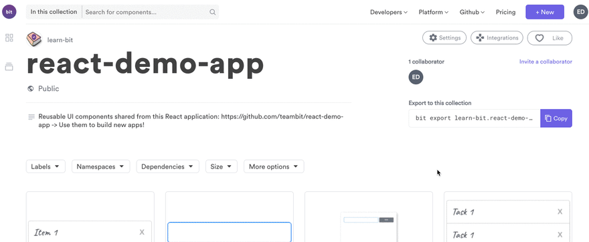Click the description lines icon

(31, 117)
